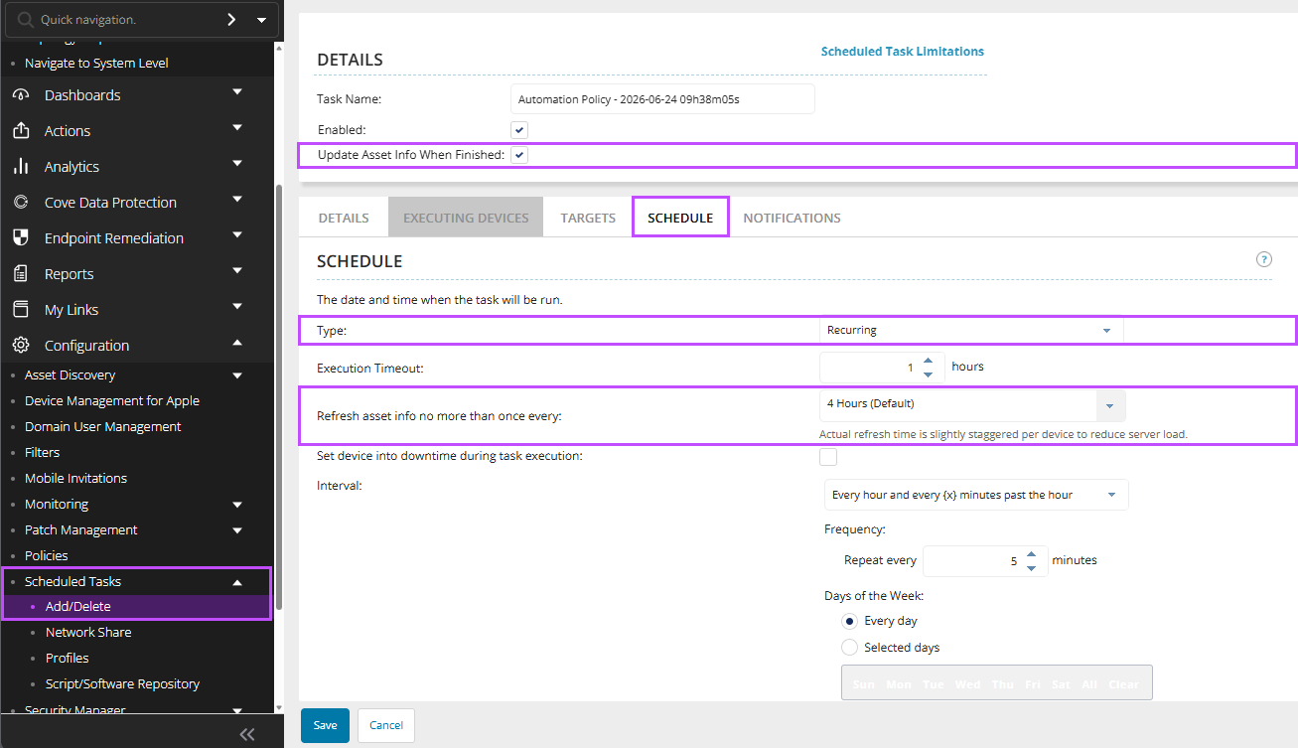Click the Cove Data Protection icon
Image resolution: width=1298 pixels, height=748 pixels.
[x=21, y=203]
